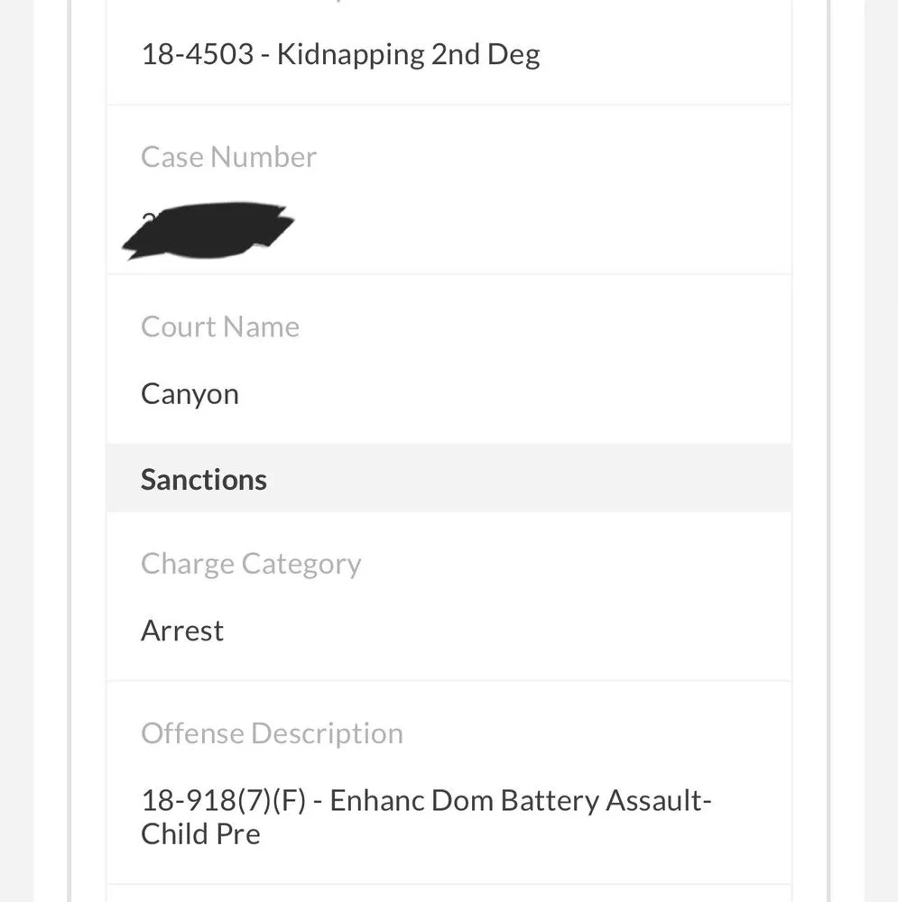Click the "Canyon" court name value
The image size is (898, 902).
click(x=190, y=394)
